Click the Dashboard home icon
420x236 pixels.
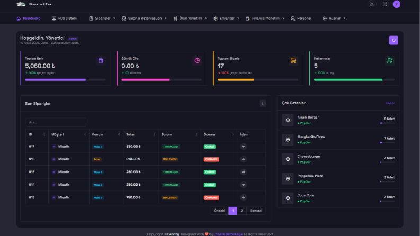click(19, 19)
